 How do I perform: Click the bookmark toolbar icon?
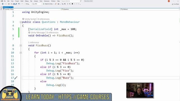(x=72, y=4)
